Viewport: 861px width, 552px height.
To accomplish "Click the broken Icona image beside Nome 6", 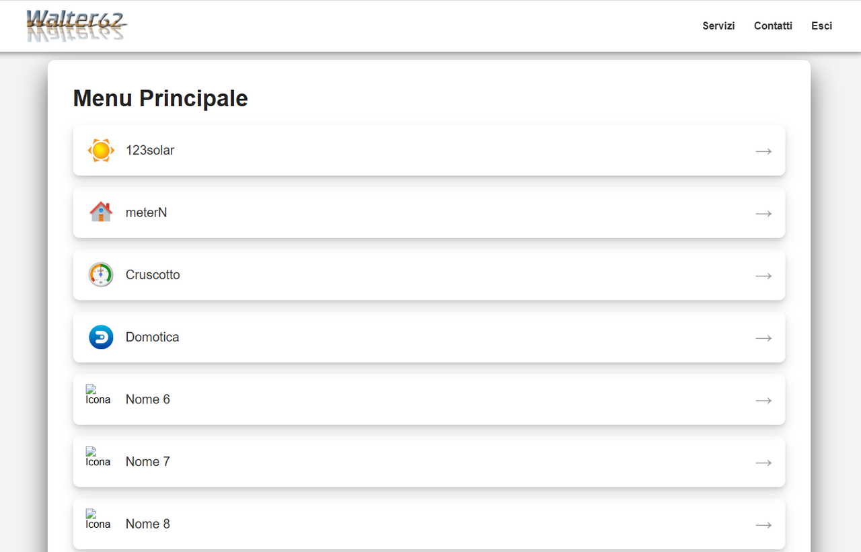I will coord(98,395).
